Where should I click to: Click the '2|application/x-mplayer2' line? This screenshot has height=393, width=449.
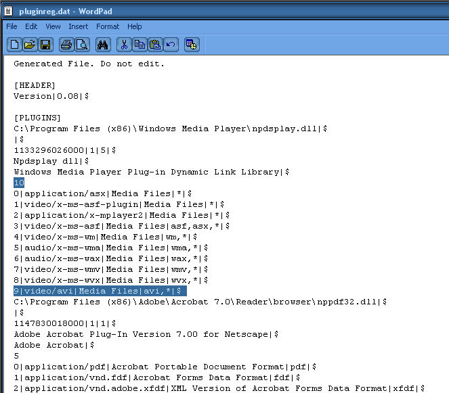(121, 215)
